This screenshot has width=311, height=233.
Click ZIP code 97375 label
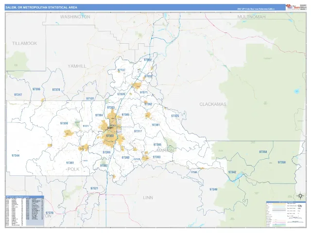(x=175, y=116)
